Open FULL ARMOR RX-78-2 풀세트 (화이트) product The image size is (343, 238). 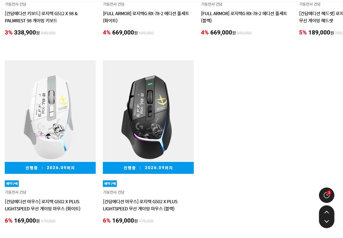click(146, 17)
